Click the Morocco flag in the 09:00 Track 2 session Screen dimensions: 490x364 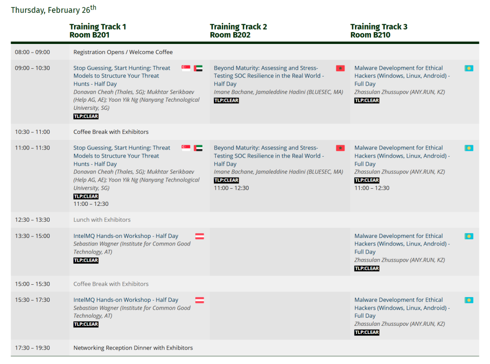point(340,68)
